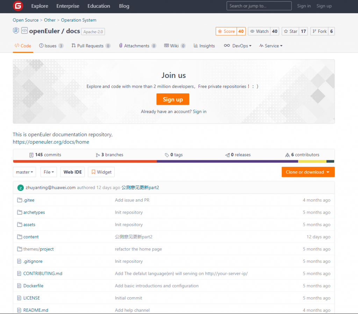The width and height of the screenshot is (358, 314).
Task: Go to the Explore menu item
Action: [40, 6]
